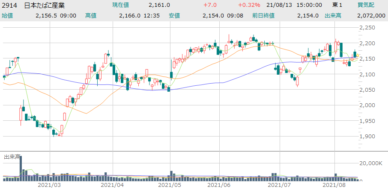Click the stock code 2914
This screenshot has width=388, height=192.
coord(9,5)
